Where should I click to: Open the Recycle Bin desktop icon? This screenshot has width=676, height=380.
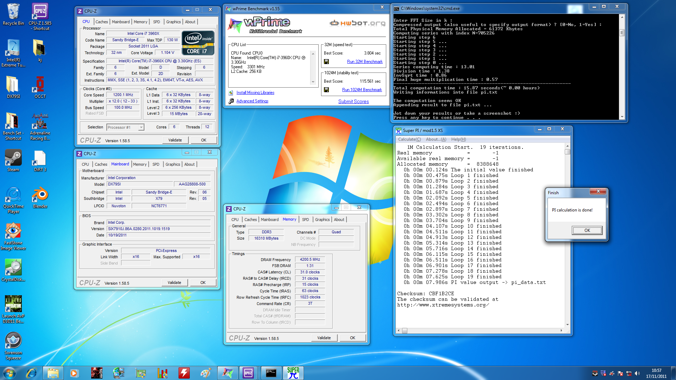tap(13, 14)
